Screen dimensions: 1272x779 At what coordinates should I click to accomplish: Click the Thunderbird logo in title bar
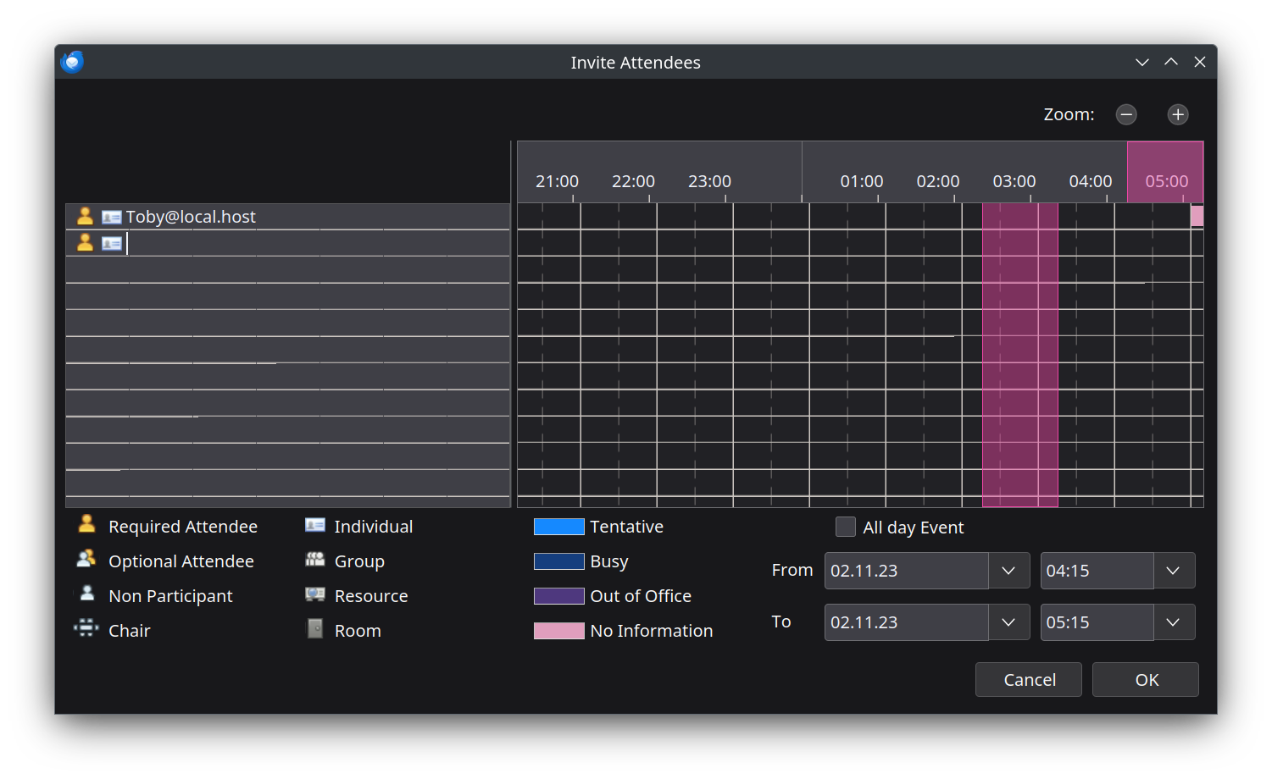coord(73,62)
